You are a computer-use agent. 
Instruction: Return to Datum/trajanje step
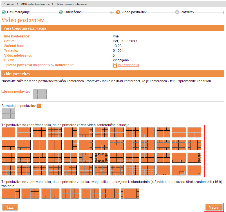pyautogui.click(x=18, y=12)
